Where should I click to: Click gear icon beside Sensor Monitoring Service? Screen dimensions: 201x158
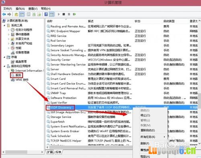(x=48, y=65)
